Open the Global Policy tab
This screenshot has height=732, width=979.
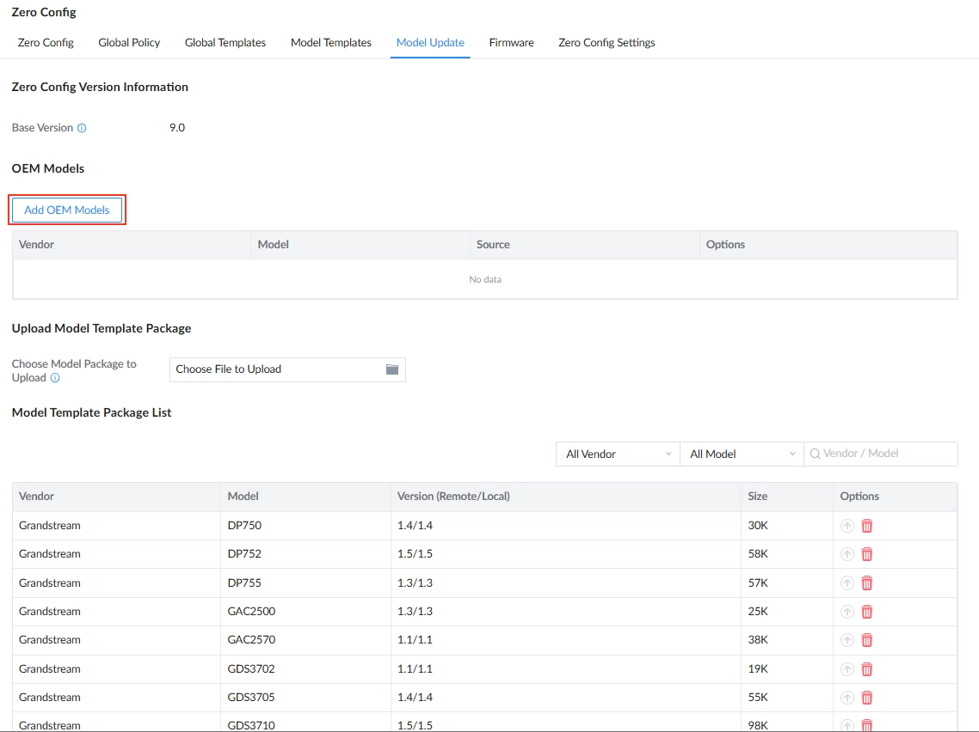pyautogui.click(x=129, y=42)
